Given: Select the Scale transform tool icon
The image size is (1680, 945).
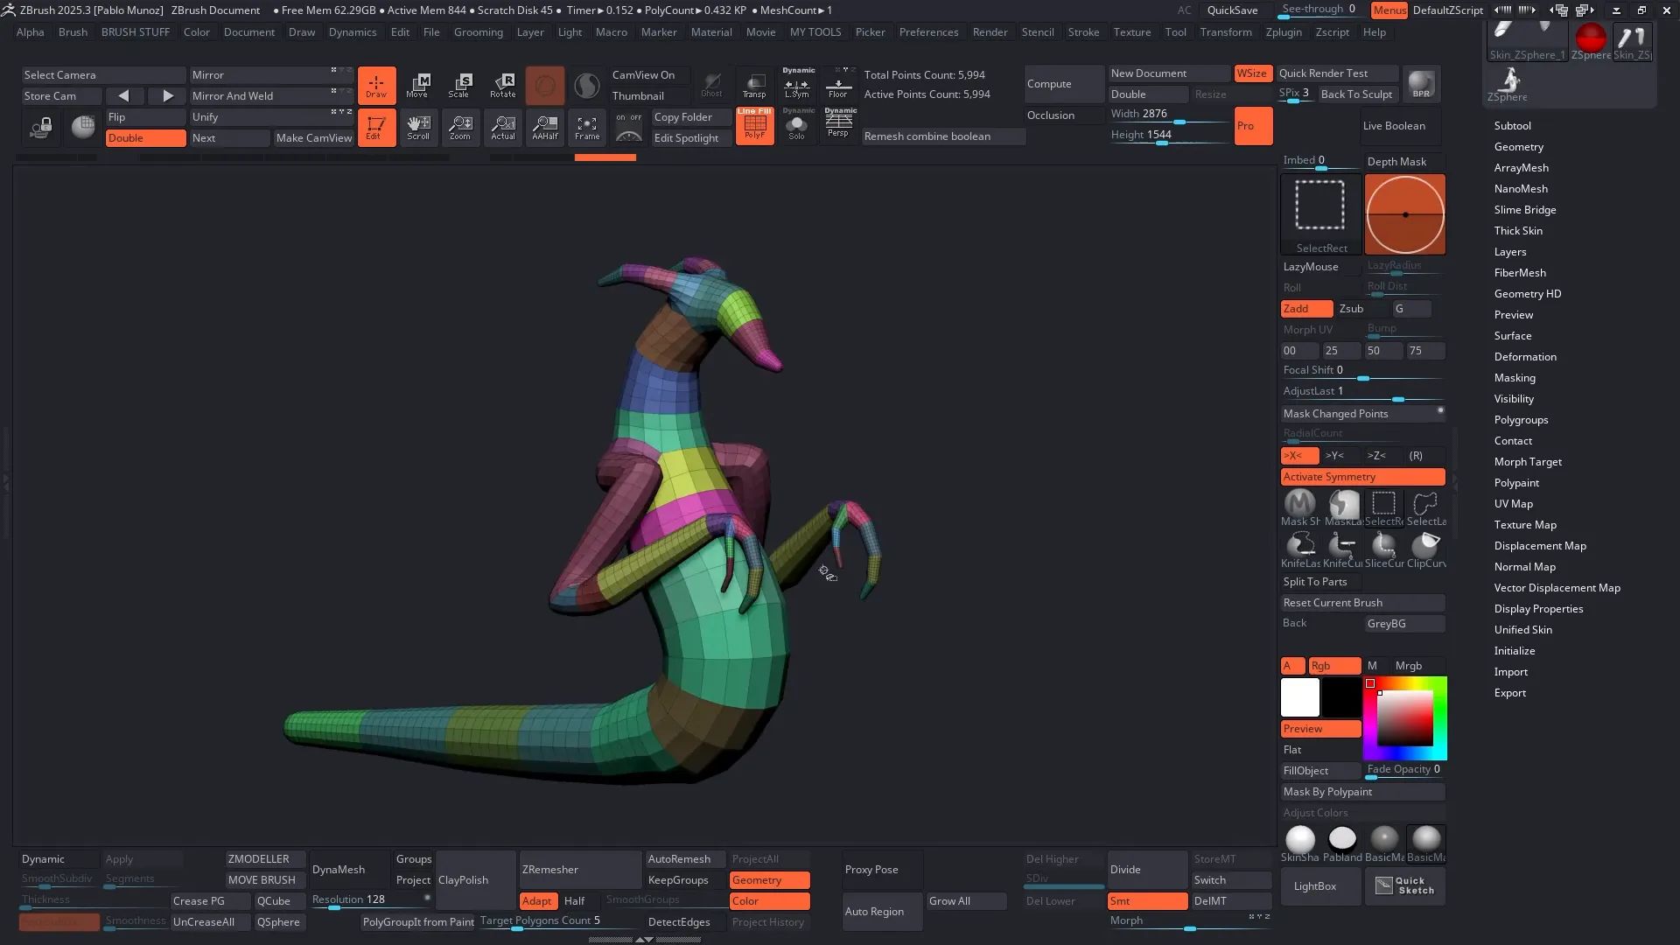Looking at the screenshot, I should tap(460, 84).
